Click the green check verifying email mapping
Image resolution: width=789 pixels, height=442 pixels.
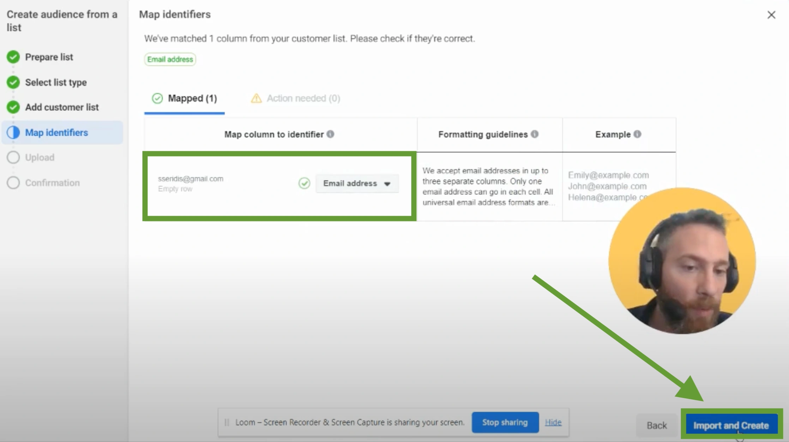point(304,184)
